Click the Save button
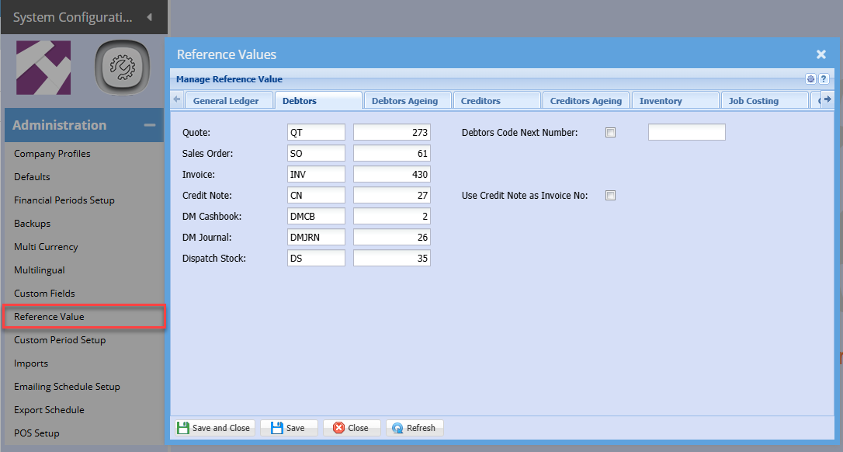This screenshot has height=452, width=843. [288, 428]
